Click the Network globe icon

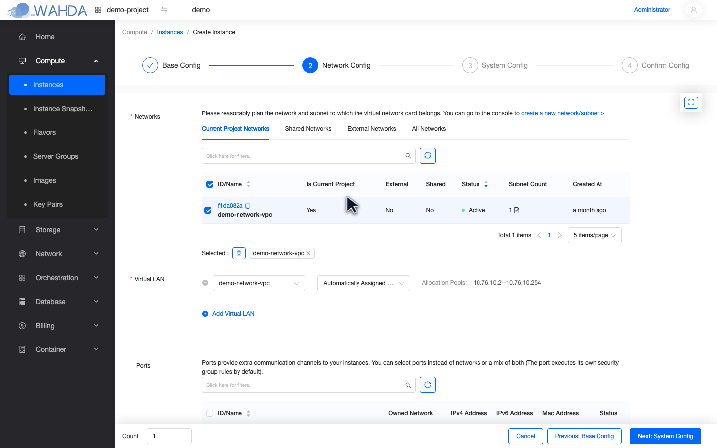[x=22, y=254]
